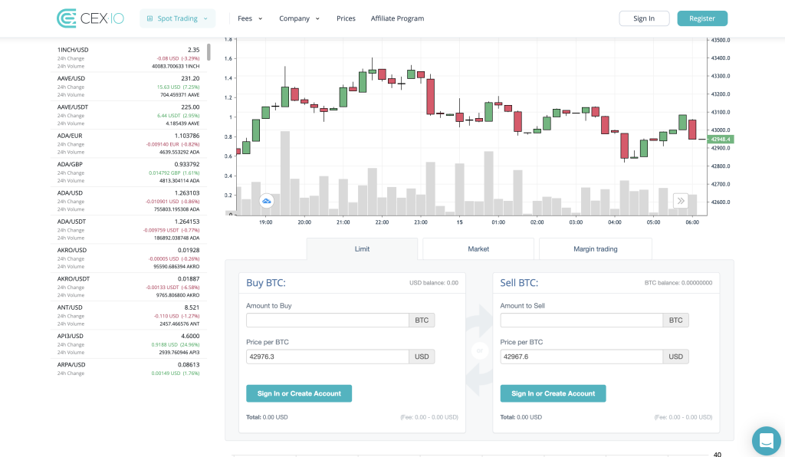Expand the Fees menu
The width and height of the screenshot is (785, 457).
click(x=250, y=18)
